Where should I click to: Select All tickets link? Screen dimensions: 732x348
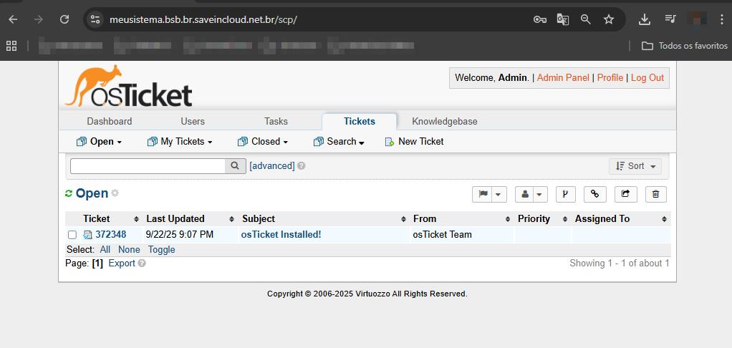tap(105, 250)
